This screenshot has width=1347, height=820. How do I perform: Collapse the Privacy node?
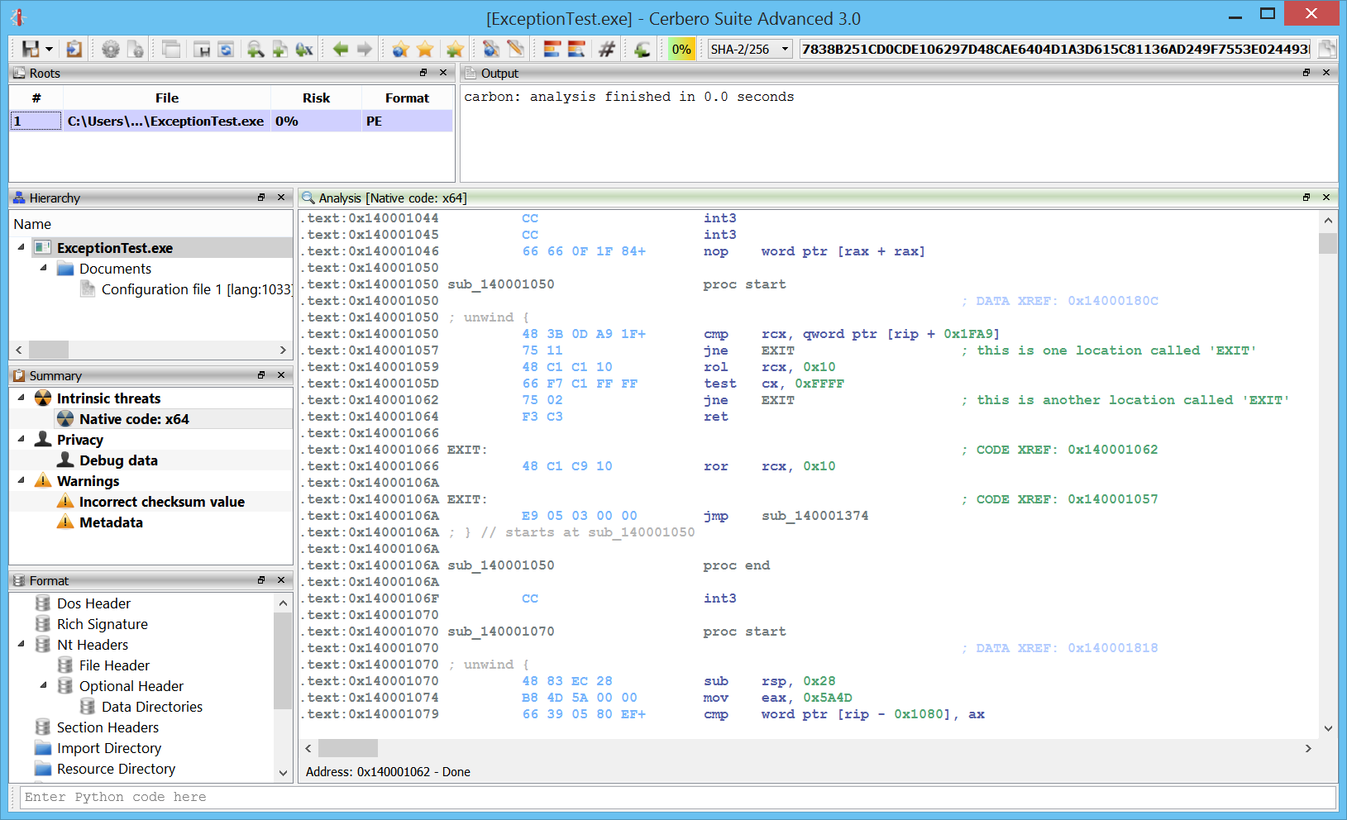click(x=21, y=439)
